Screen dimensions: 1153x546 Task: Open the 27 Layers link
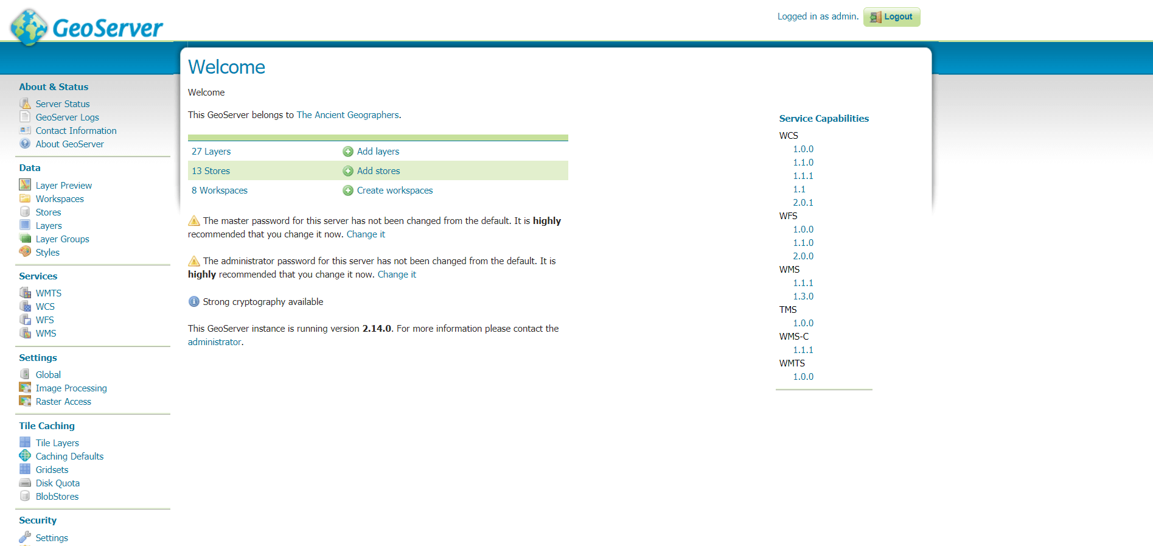pyautogui.click(x=211, y=152)
